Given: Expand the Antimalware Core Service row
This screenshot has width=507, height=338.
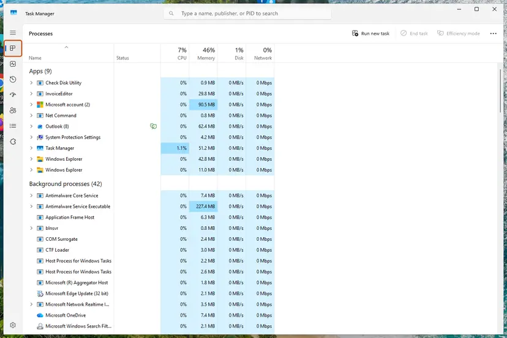Looking at the screenshot, I should click(31, 196).
